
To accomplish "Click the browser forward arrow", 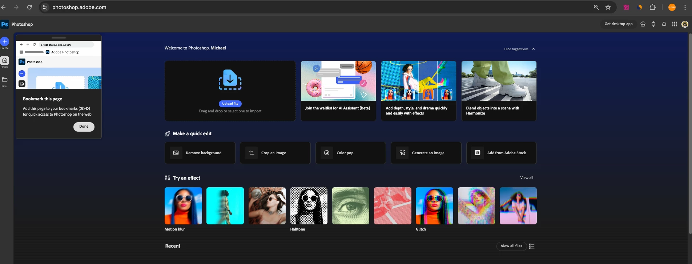I will click(16, 7).
